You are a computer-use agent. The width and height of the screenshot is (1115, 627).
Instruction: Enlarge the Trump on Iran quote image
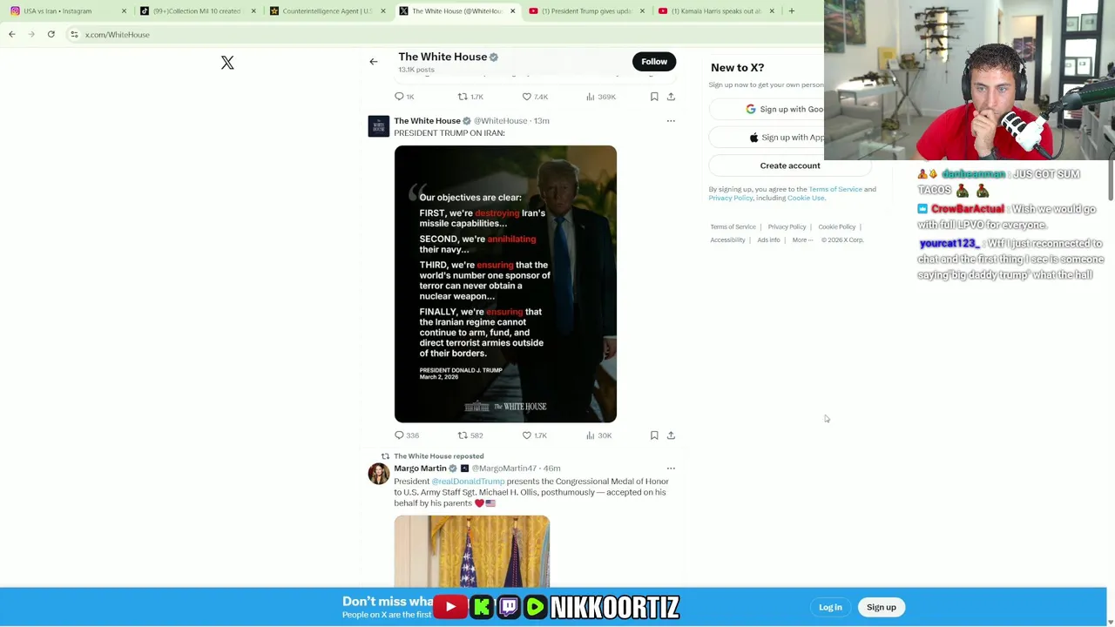coord(505,284)
